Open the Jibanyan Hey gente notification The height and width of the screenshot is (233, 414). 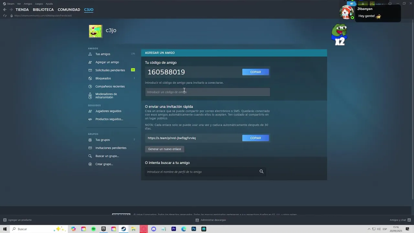point(378,13)
